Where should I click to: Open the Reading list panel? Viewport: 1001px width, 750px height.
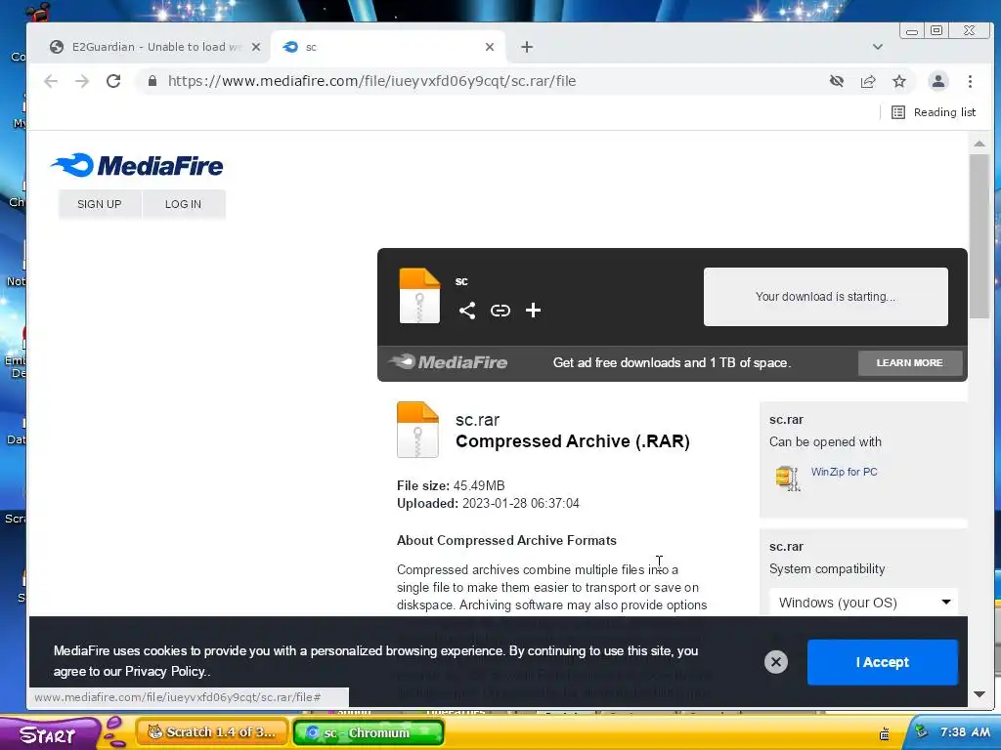tap(934, 112)
